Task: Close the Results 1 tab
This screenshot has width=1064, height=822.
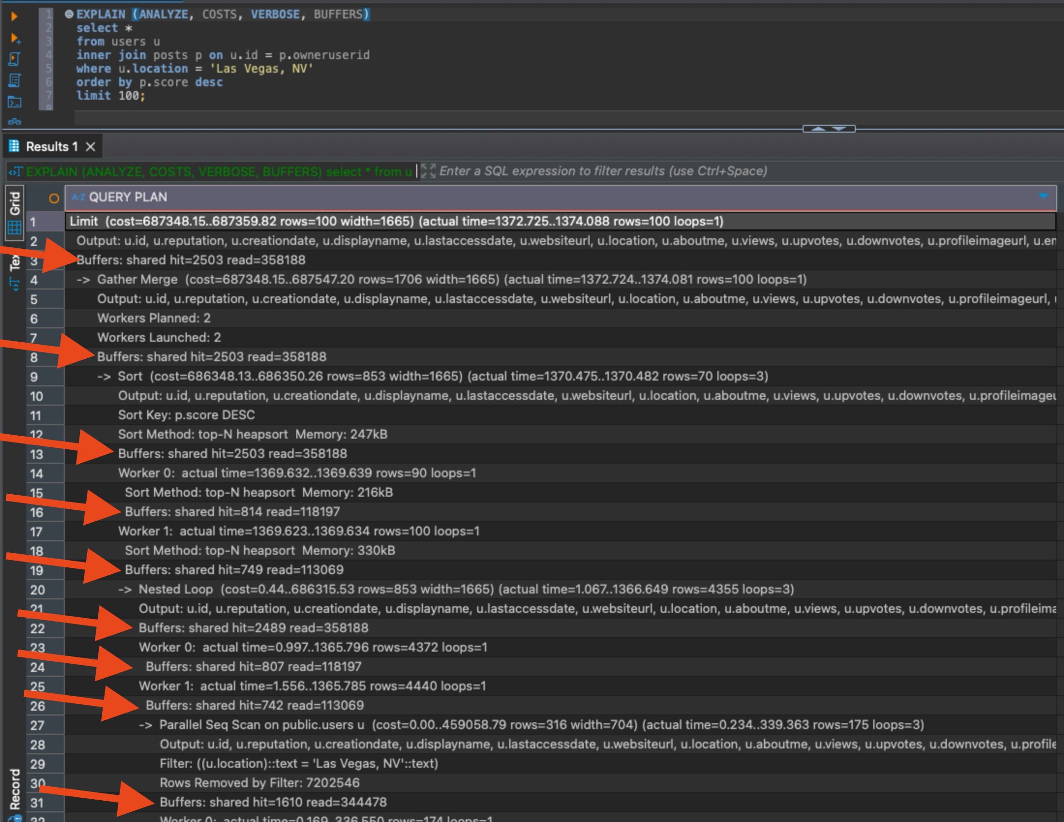Action: click(x=91, y=147)
